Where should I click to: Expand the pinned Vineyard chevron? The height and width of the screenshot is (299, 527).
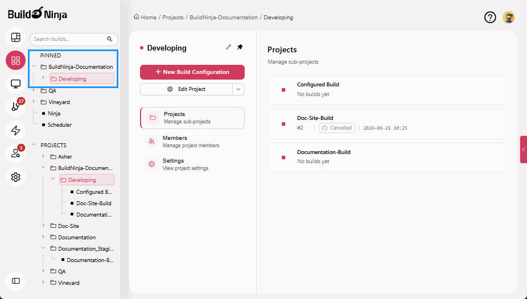[x=34, y=101]
